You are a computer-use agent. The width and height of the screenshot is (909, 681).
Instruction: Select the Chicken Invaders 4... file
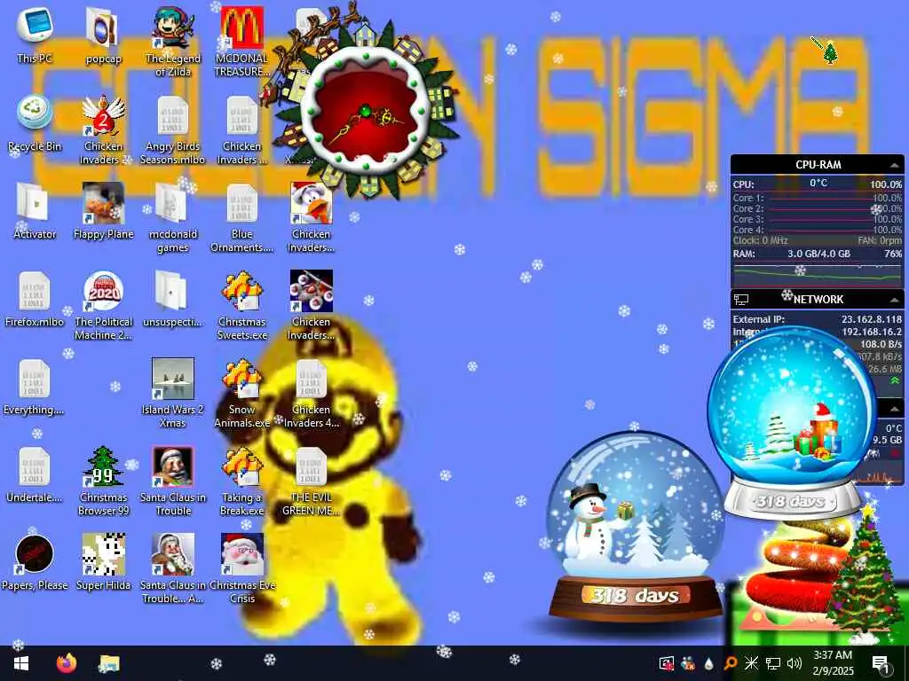(312, 394)
